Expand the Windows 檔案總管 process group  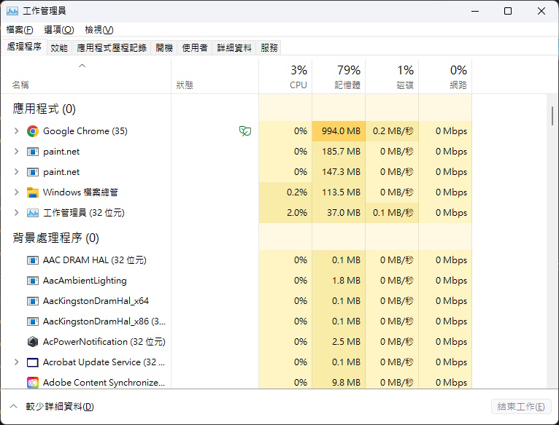pyautogui.click(x=16, y=192)
